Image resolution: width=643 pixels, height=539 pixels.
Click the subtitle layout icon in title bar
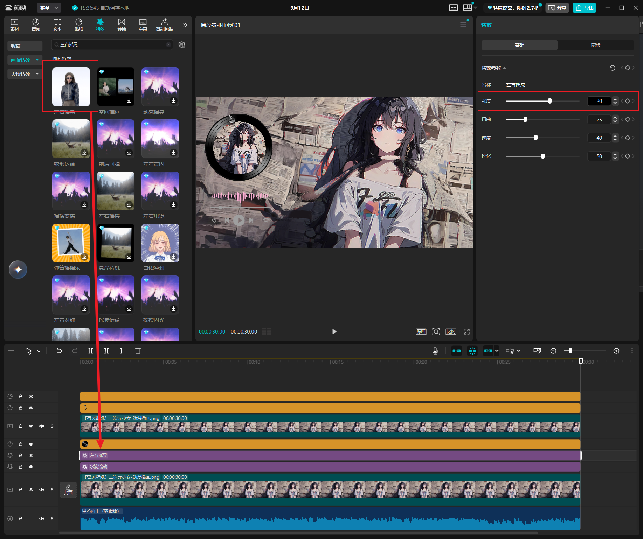(x=454, y=8)
